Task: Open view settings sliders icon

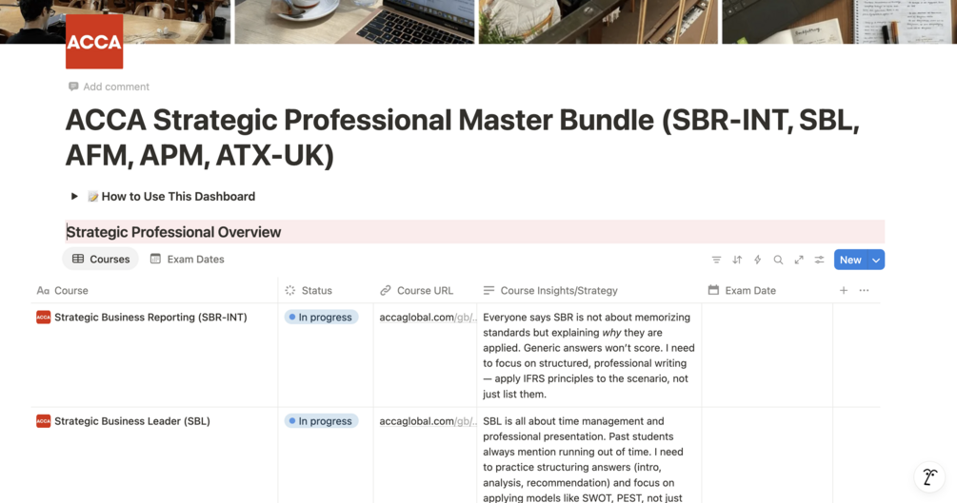Action: tap(819, 260)
